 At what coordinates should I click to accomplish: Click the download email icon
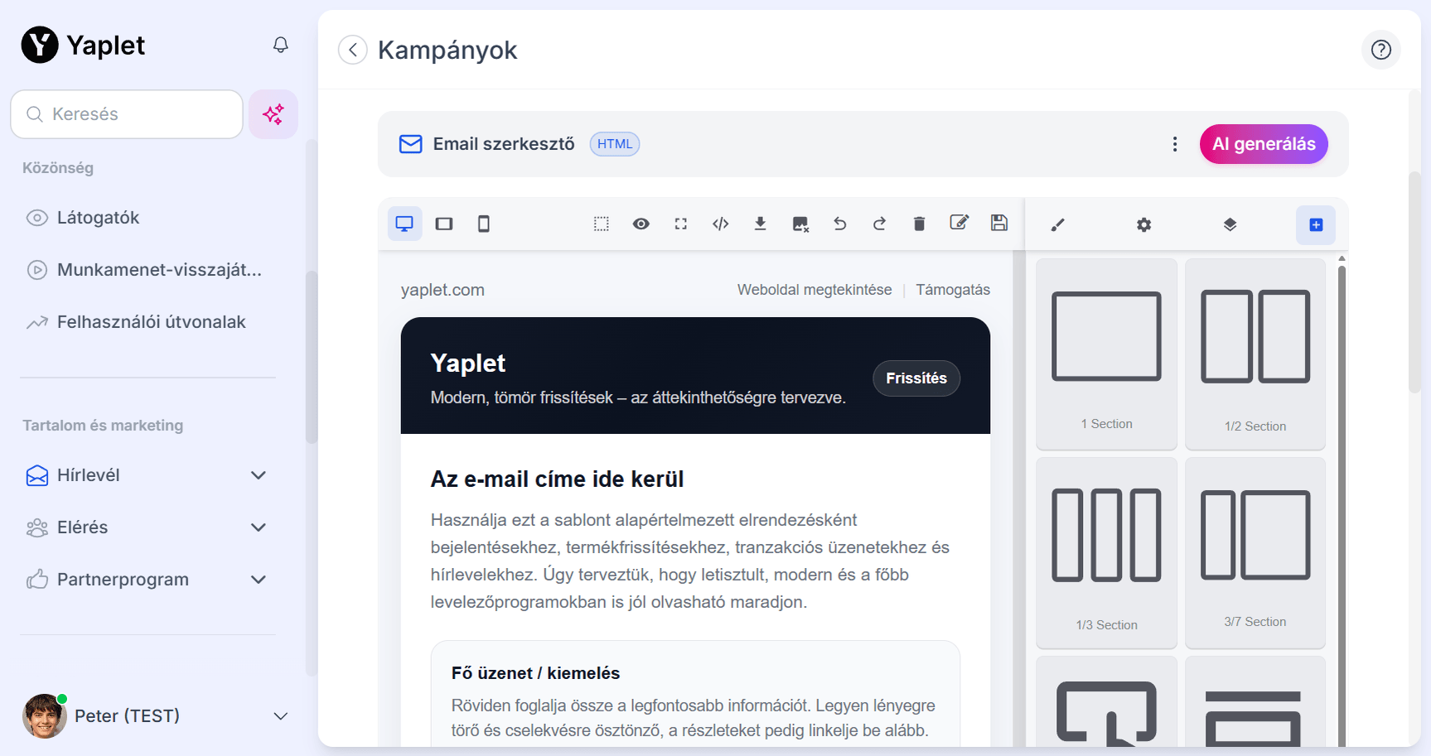[760, 224]
